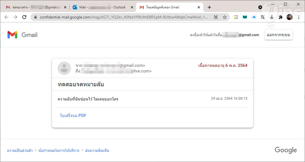Click the จาก sender address line

tap(110, 66)
